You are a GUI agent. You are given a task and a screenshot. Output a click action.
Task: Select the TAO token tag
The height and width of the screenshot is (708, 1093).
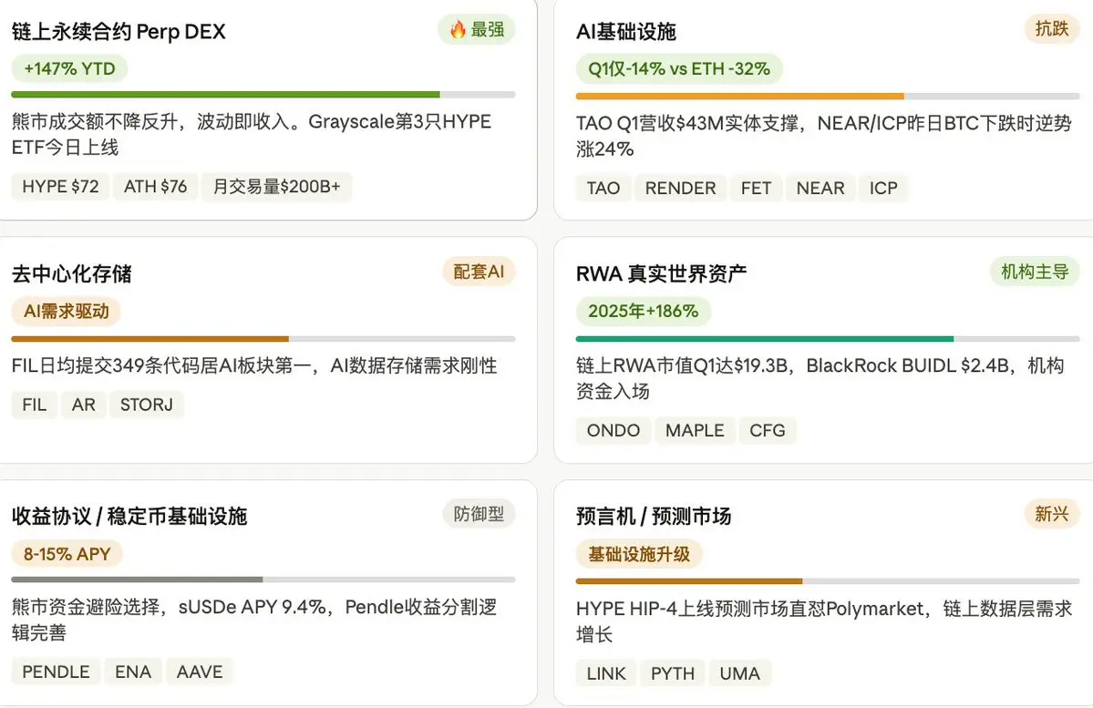point(603,188)
